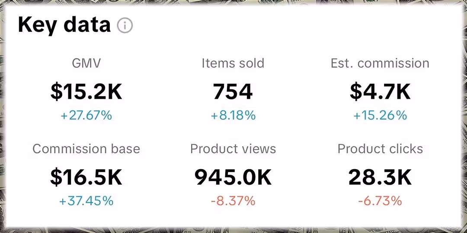Select the -6.73% product clicks change
Screen dimensions: 467x233
(x=380, y=201)
